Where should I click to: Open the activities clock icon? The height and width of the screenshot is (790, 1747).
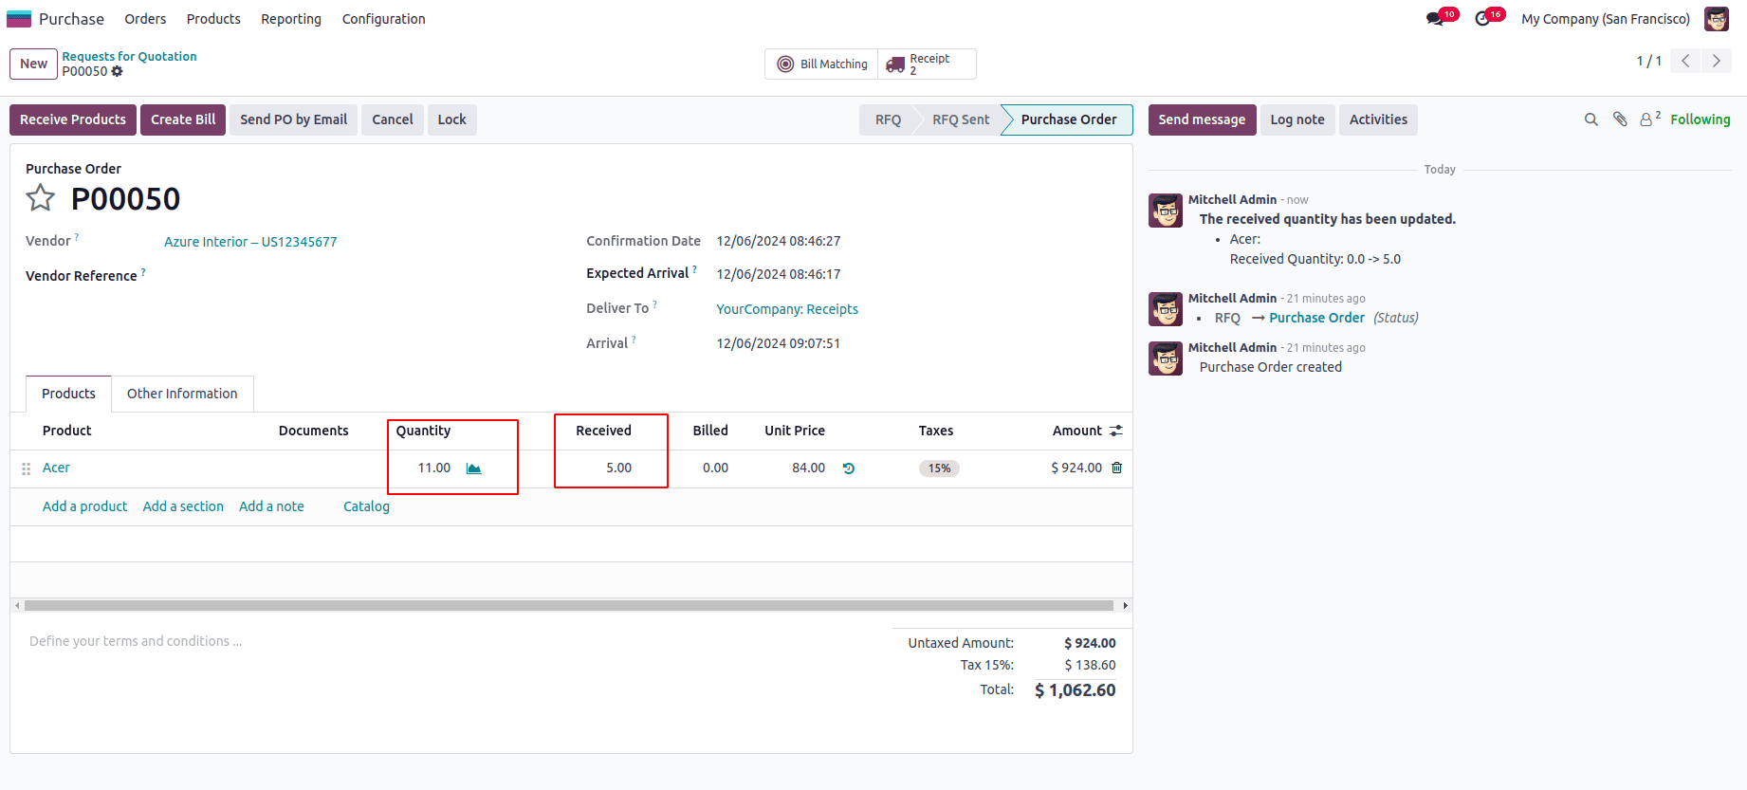(x=1482, y=19)
